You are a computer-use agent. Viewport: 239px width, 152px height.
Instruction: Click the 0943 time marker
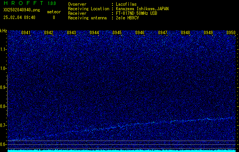pyautogui.click(x=71, y=33)
